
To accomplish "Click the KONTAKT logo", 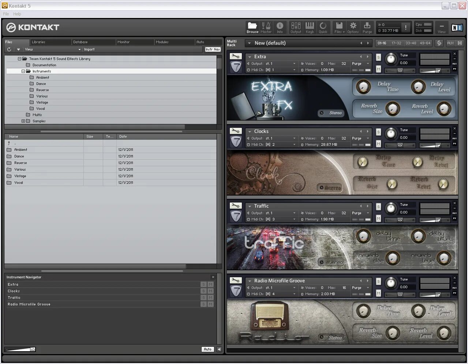I will click(x=33, y=27).
